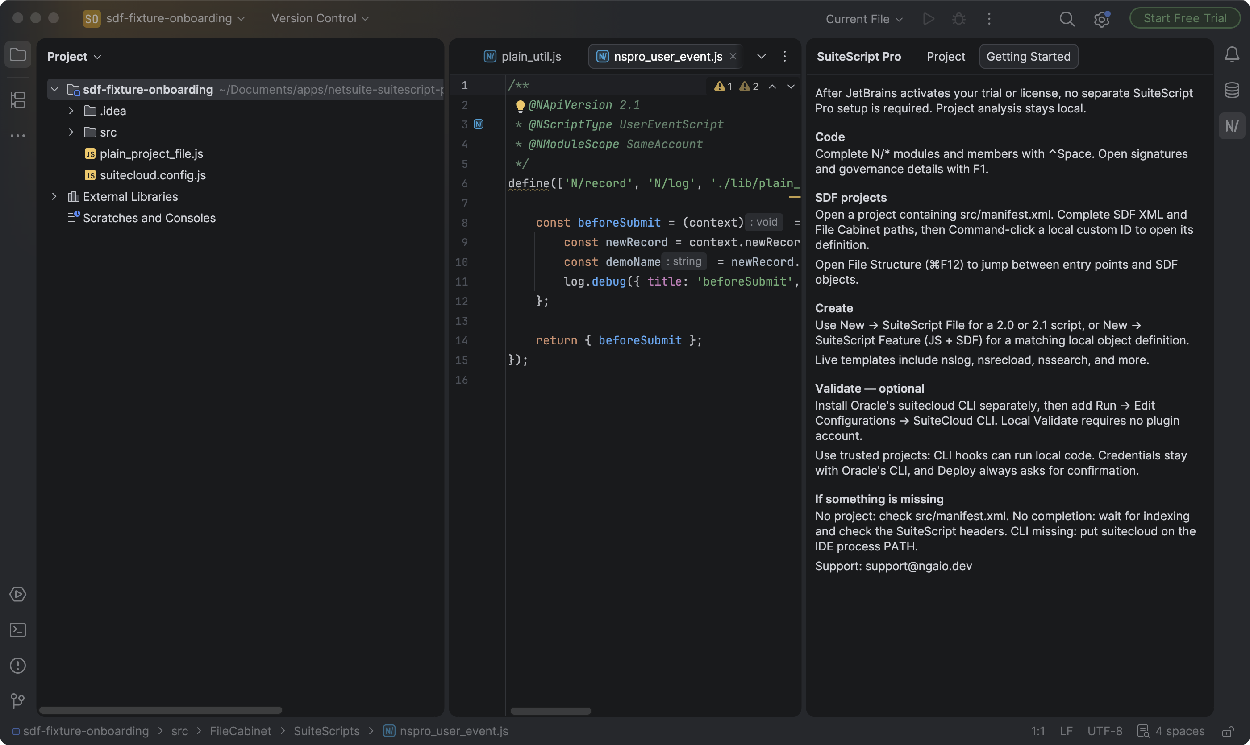The image size is (1250, 745).
Task: Switch to plain_util.js tab
Action: pos(522,56)
